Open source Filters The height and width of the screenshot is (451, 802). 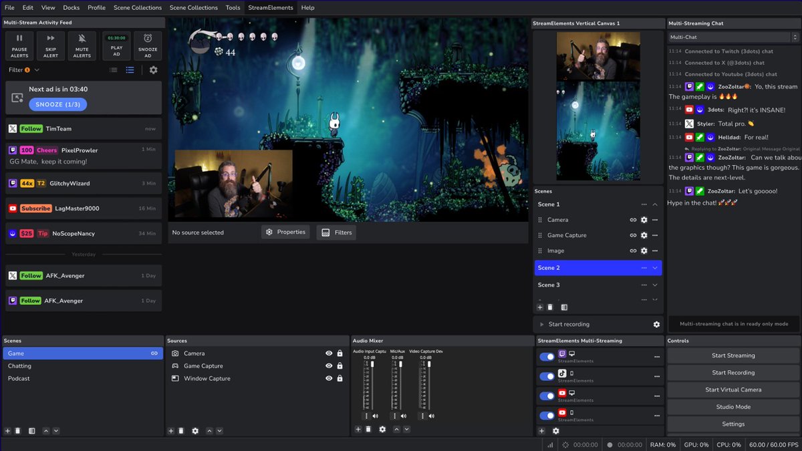(x=336, y=233)
